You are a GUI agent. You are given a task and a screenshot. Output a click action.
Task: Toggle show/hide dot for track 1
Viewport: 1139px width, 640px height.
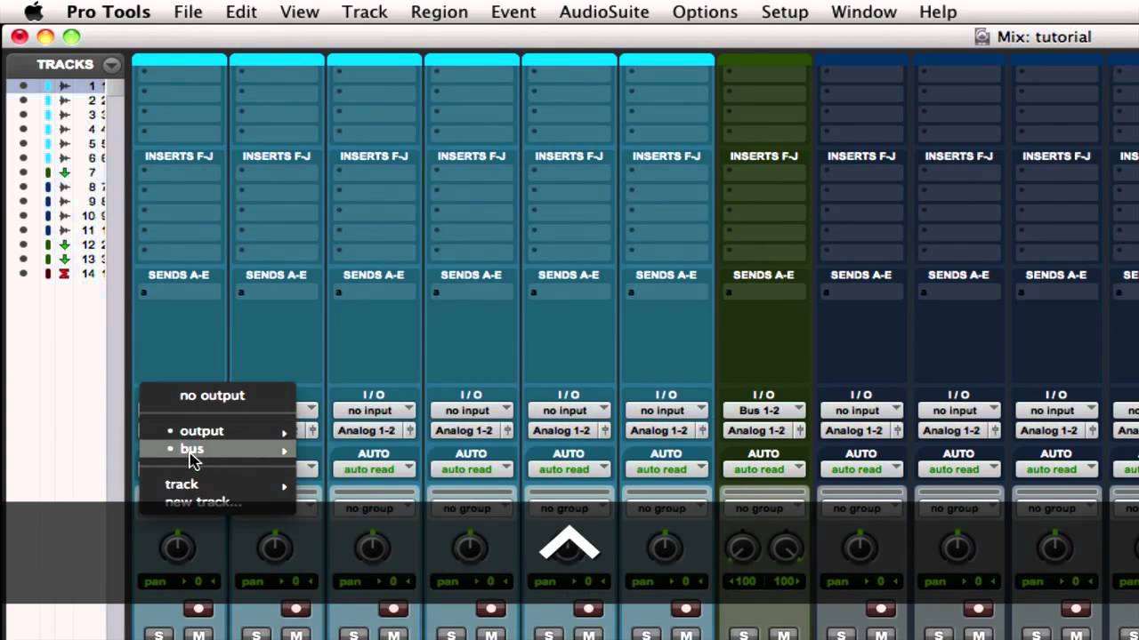[x=23, y=86]
